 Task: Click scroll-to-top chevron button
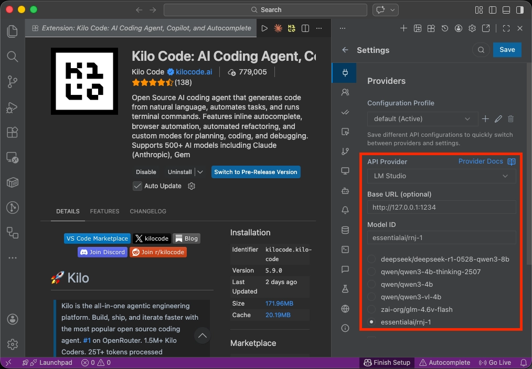[x=202, y=336]
